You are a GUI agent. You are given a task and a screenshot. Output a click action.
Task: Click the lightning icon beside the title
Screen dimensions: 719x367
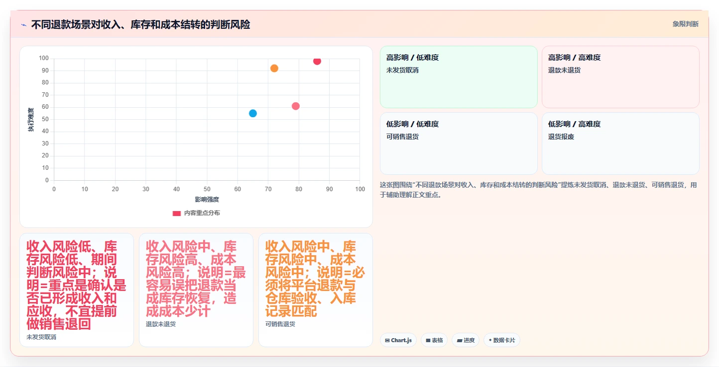[23, 24]
